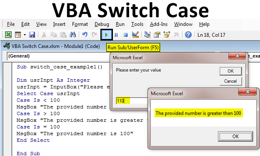Open the Run menu
The height and width of the screenshot is (156, 260).
pyautogui.click(x=120, y=24)
